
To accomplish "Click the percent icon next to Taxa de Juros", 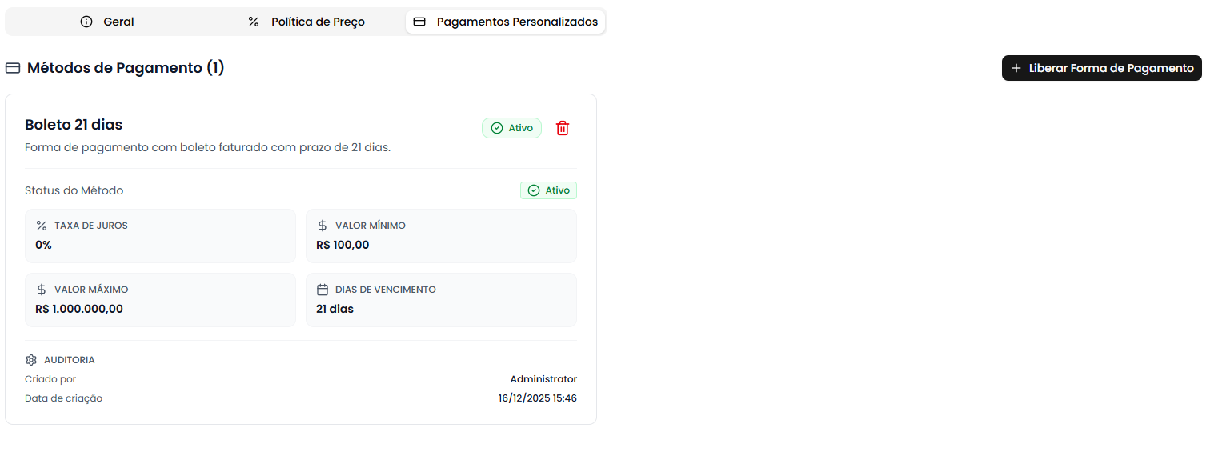I will coord(42,226).
